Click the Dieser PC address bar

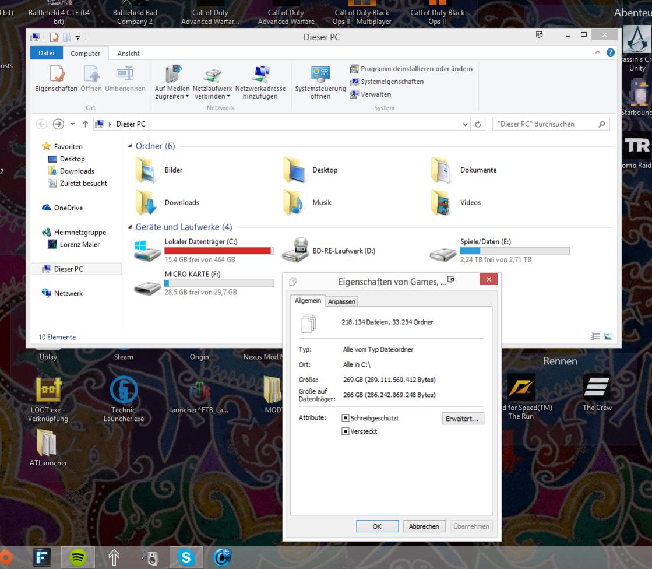[x=283, y=124]
